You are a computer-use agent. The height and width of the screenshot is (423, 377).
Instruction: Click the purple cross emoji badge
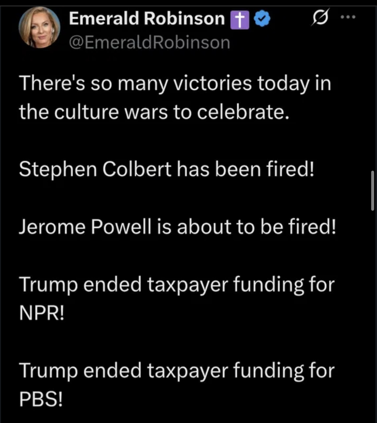click(239, 19)
